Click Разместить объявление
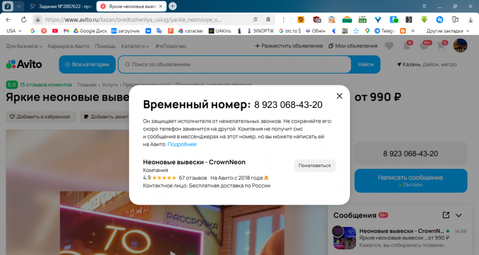479x255 pixels. (289, 46)
